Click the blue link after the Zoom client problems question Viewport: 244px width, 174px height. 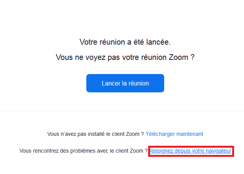point(191,151)
